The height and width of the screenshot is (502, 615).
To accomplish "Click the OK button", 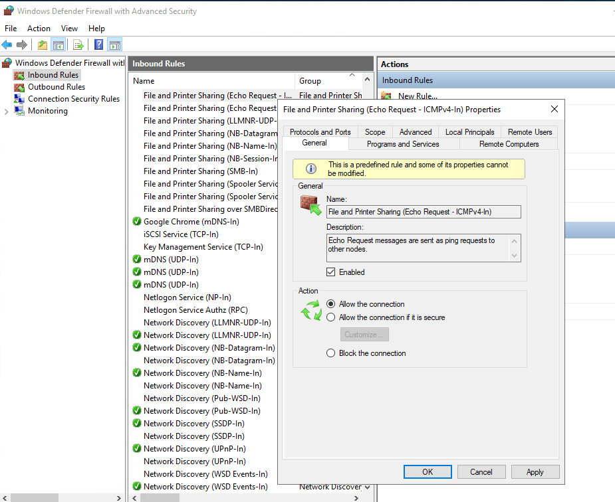I will [428, 472].
